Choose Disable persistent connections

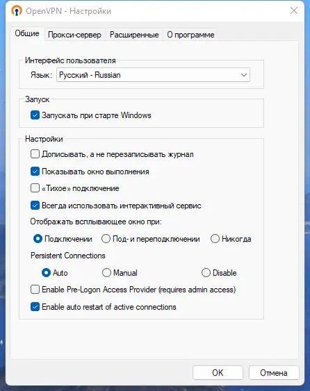coord(206,272)
